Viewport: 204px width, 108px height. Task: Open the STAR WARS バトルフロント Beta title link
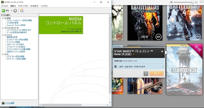133,53
